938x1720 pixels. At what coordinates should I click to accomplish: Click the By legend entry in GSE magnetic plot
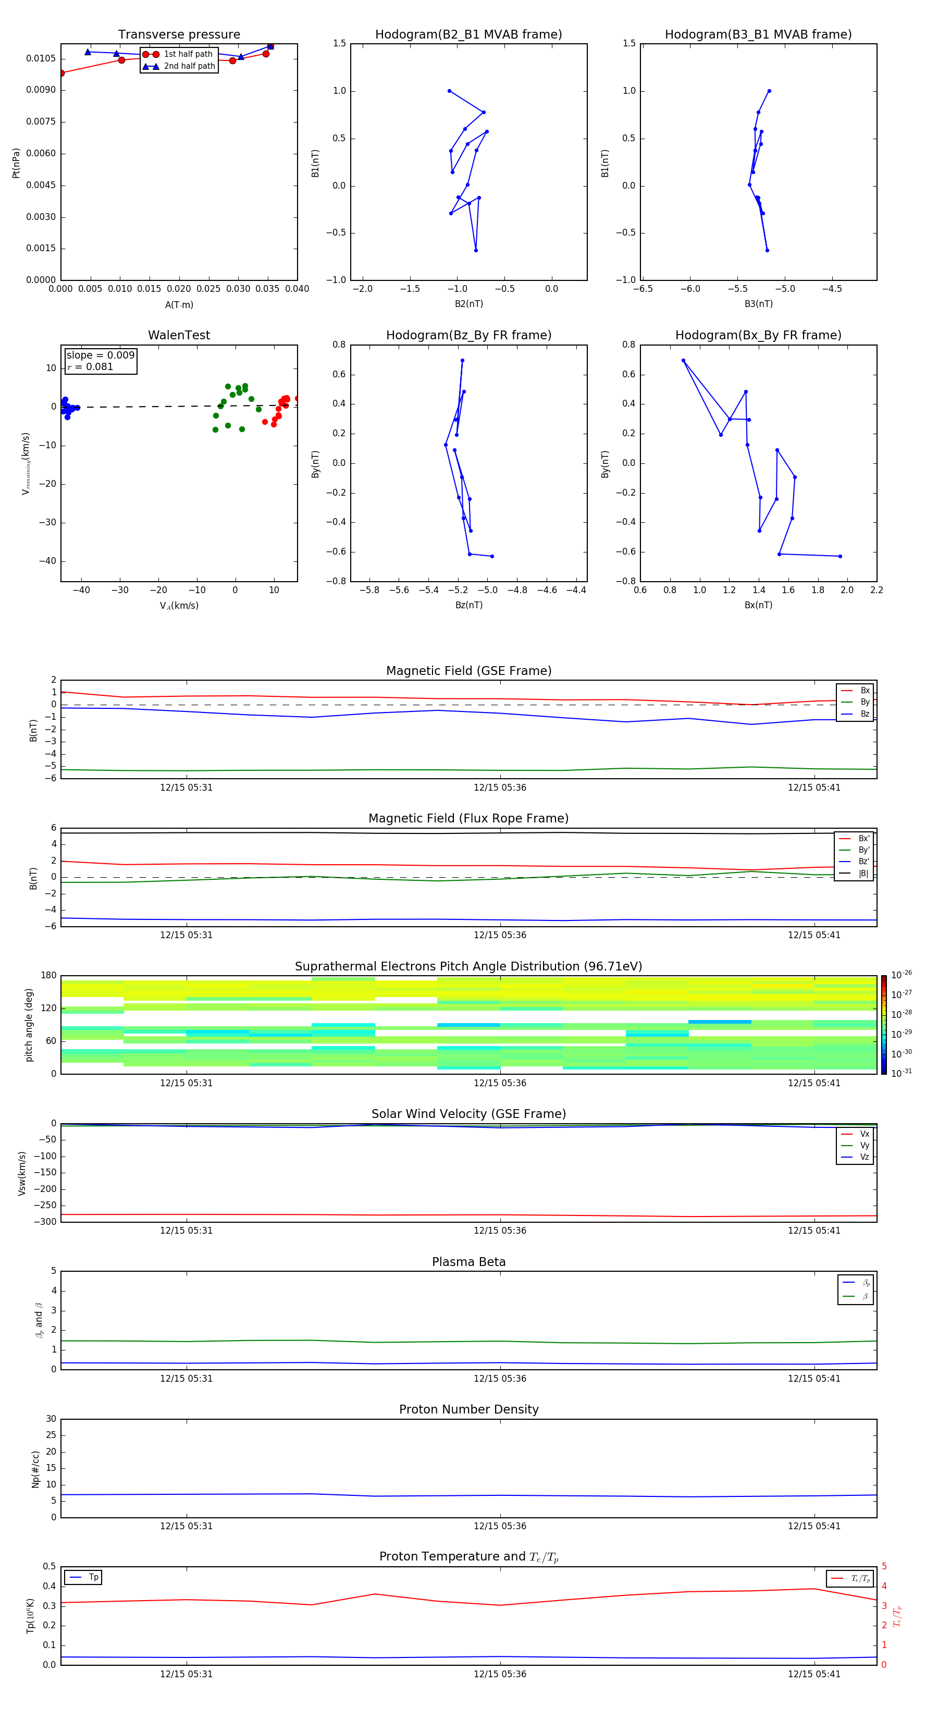point(855,702)
